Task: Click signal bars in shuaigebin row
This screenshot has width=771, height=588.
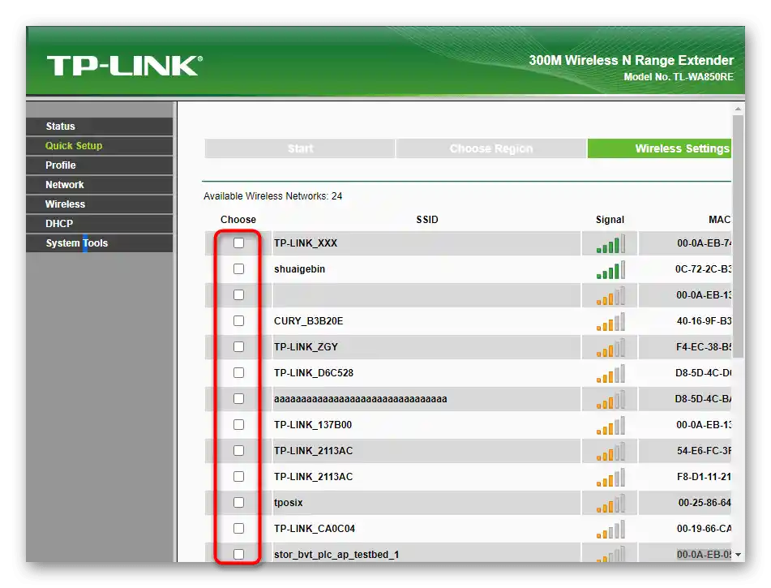Action: click(610, 269)
